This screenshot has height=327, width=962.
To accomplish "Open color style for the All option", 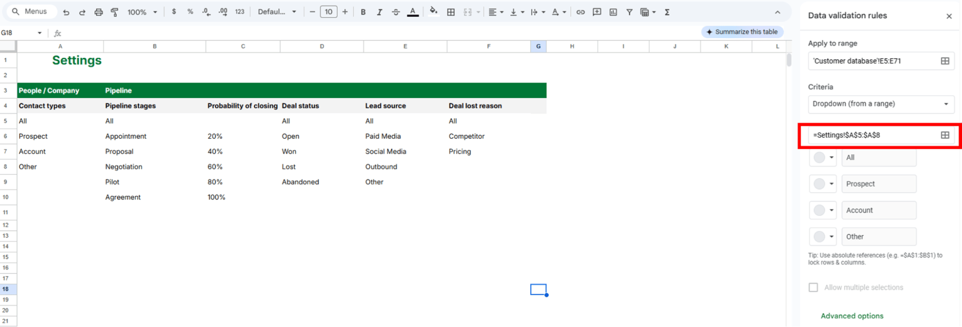I will click(x=823, y=157).
